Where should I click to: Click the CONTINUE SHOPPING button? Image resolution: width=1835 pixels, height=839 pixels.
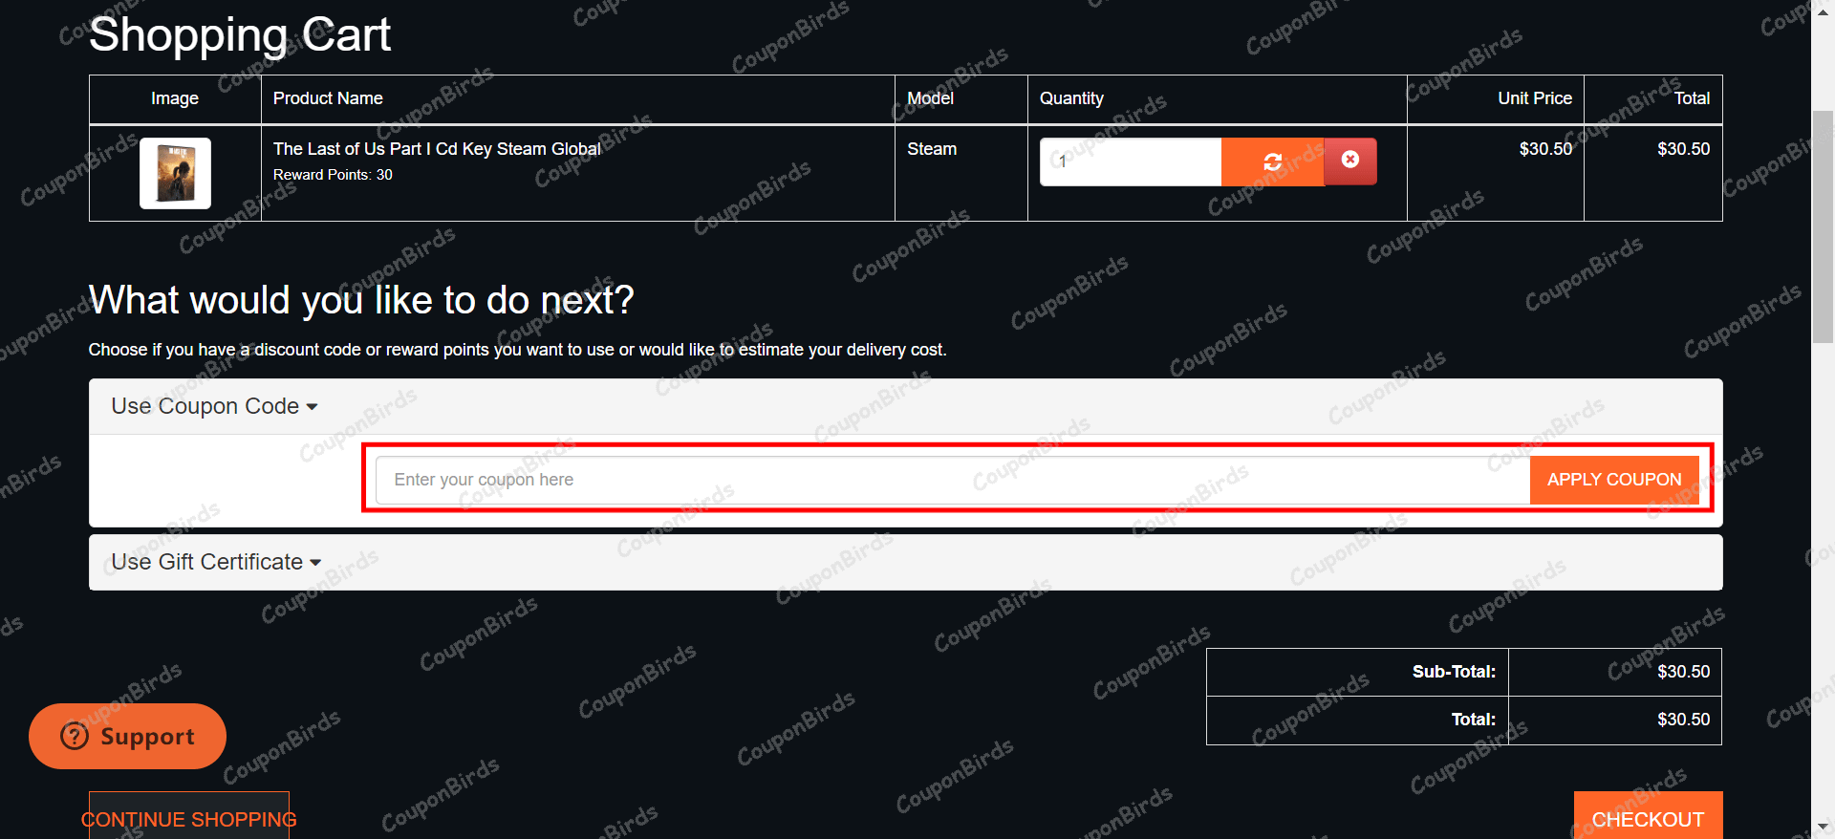click(x=189, y=818)
